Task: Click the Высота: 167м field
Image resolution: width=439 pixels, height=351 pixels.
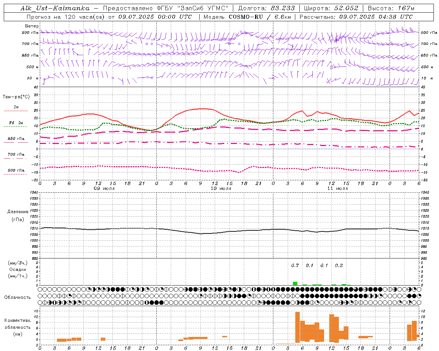Action: [391, 8]
